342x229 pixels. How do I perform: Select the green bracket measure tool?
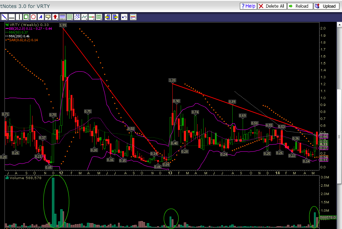coord(99,17)
